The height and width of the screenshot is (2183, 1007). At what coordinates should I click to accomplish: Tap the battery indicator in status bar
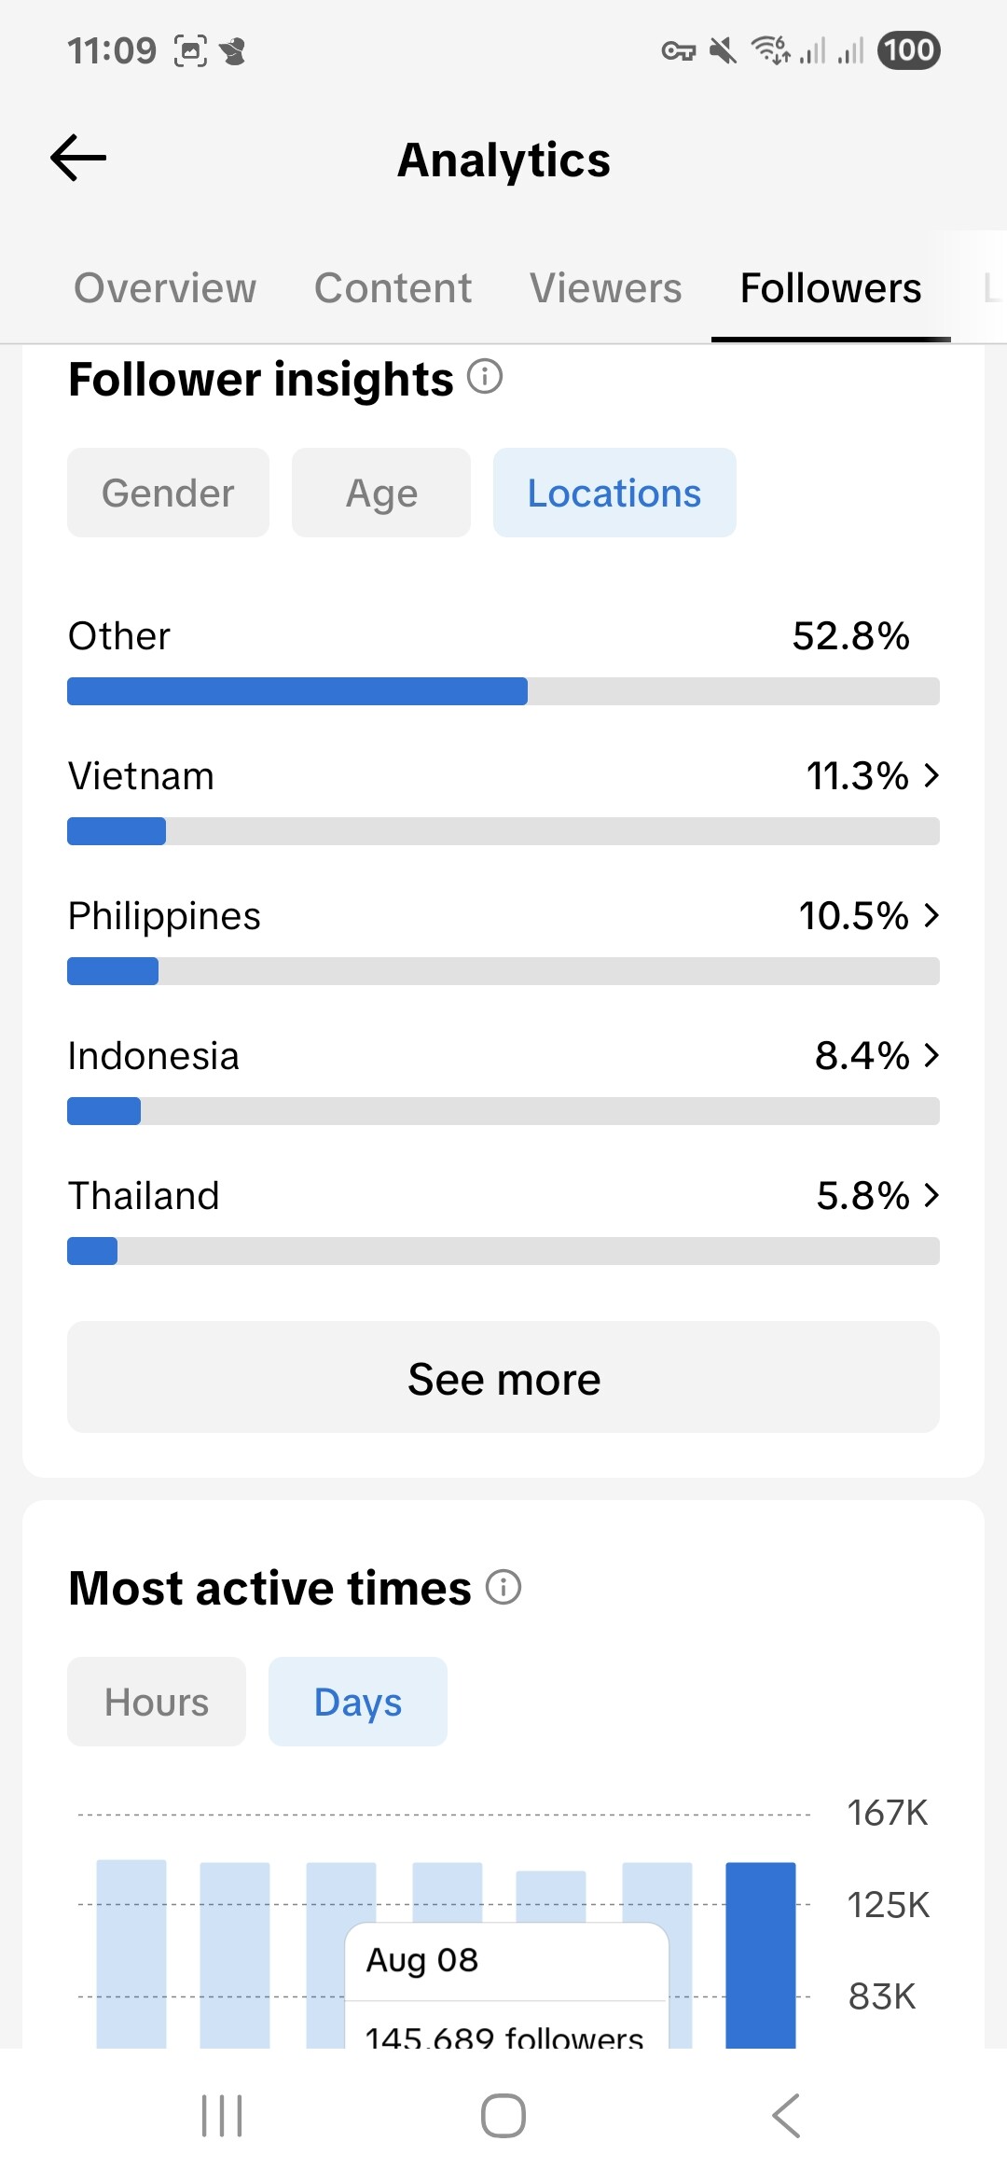coord(908,50)
